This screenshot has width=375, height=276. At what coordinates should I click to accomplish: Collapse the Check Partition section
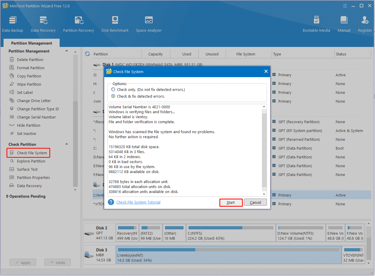point(67,144)
